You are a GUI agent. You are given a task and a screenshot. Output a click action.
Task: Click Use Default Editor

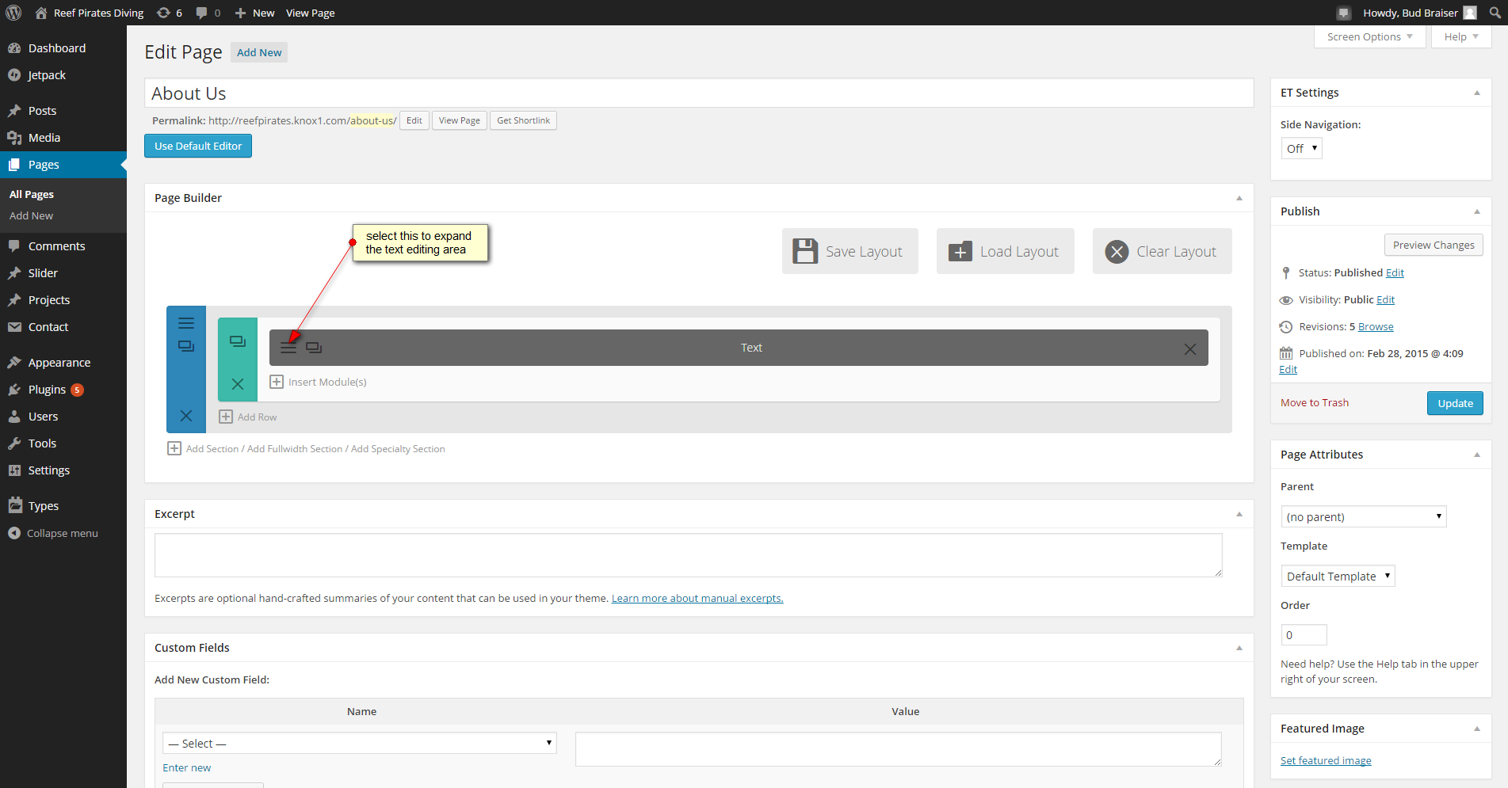click(x=198, y=146)
